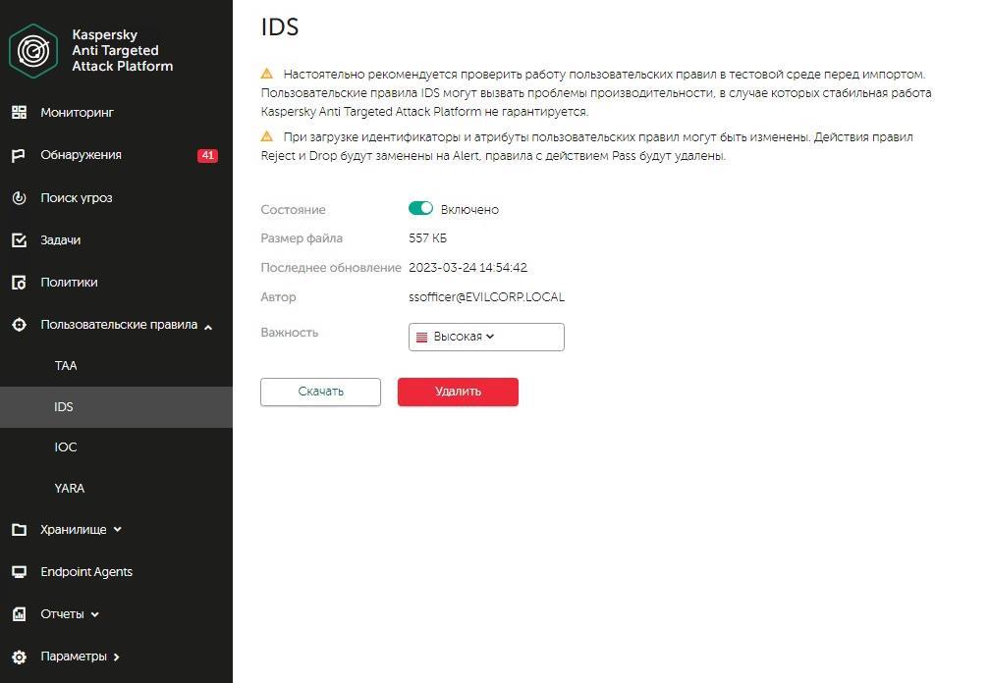The width and height of the screenshot is (990, 683).
Task: Click the red high-severity bars icon
Action: pyautogui.click(x=421, y=337)
